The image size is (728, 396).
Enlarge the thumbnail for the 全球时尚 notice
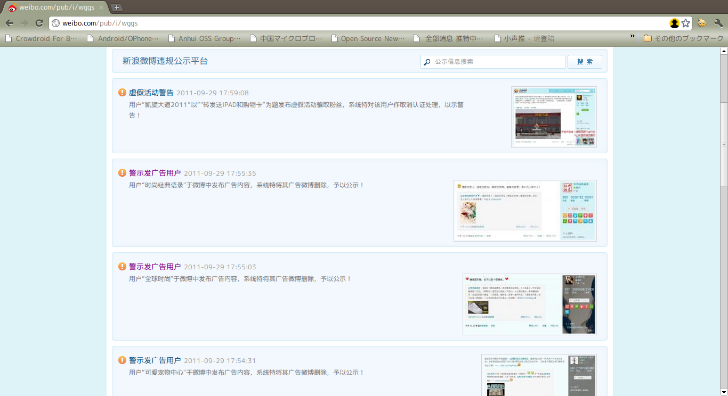click(529, 304)
